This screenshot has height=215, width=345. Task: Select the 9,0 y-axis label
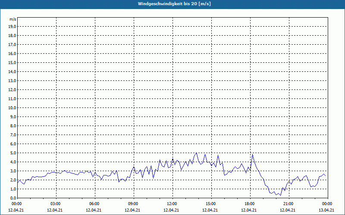[13, 117]
